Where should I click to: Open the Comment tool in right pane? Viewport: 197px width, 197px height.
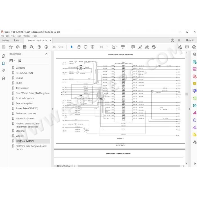194,84
